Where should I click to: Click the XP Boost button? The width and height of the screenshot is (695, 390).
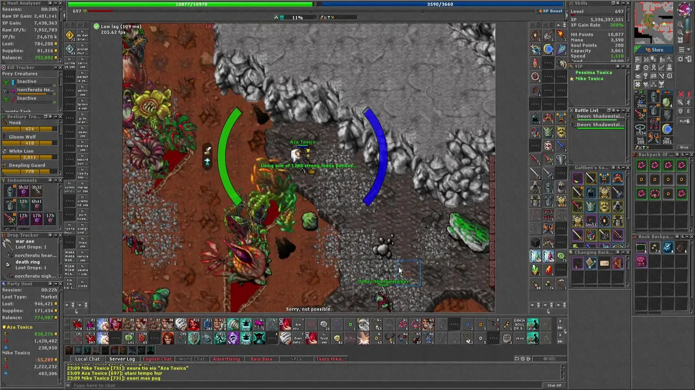[550, 11]
